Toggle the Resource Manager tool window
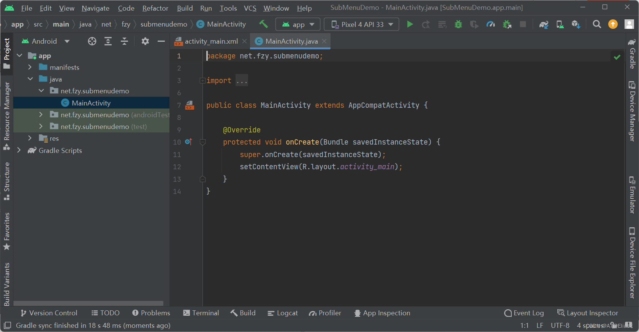The width and height of the screenshot is (639, 332). coord(7,115)
